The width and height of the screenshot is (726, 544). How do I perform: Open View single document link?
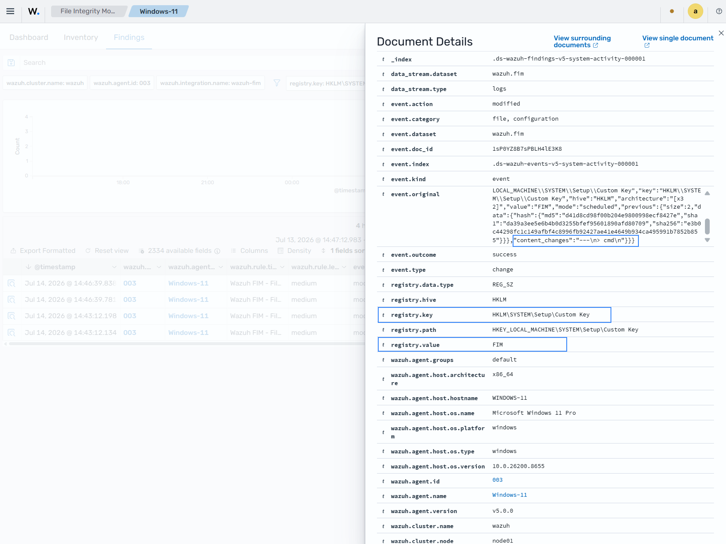point(677,42)
